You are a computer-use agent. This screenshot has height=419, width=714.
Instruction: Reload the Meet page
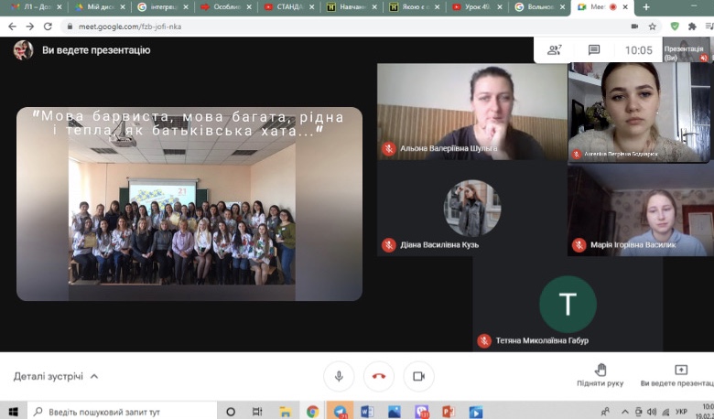[x=48, y=27]
